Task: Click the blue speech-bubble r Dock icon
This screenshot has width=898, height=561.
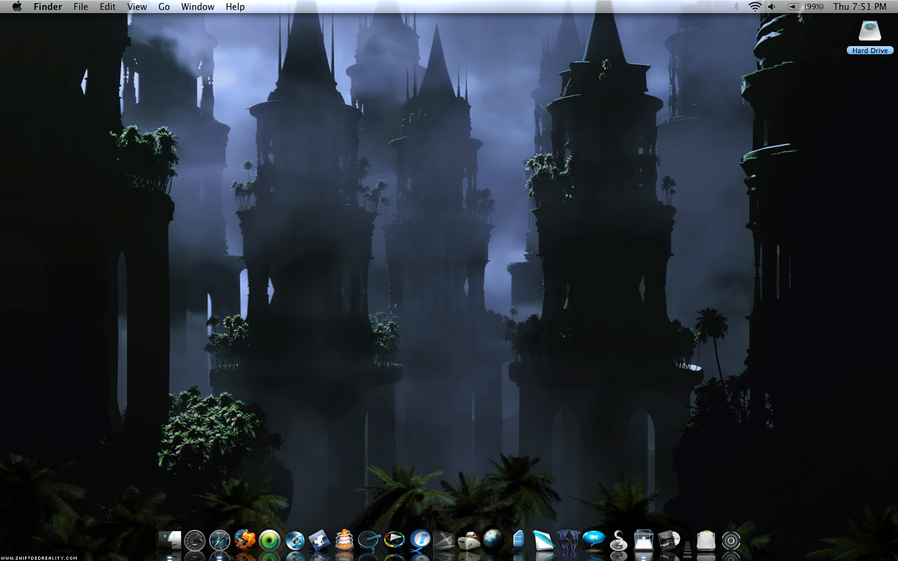Action: (420, 540)
